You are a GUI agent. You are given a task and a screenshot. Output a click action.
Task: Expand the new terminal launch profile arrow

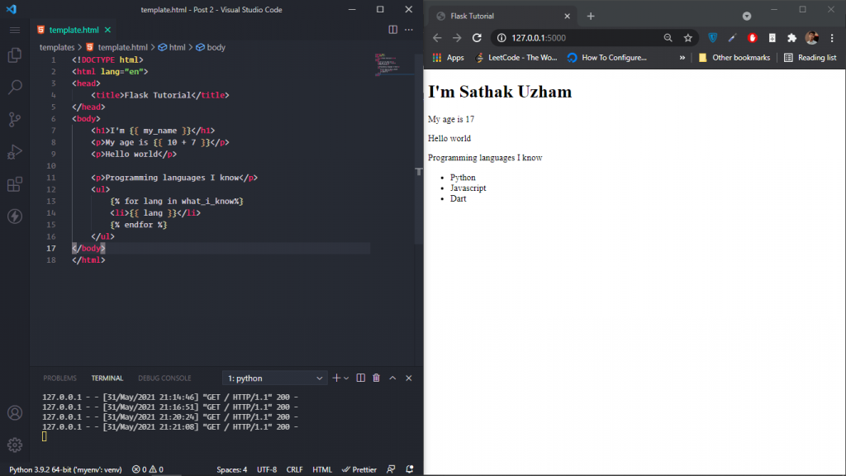(346, 378)
